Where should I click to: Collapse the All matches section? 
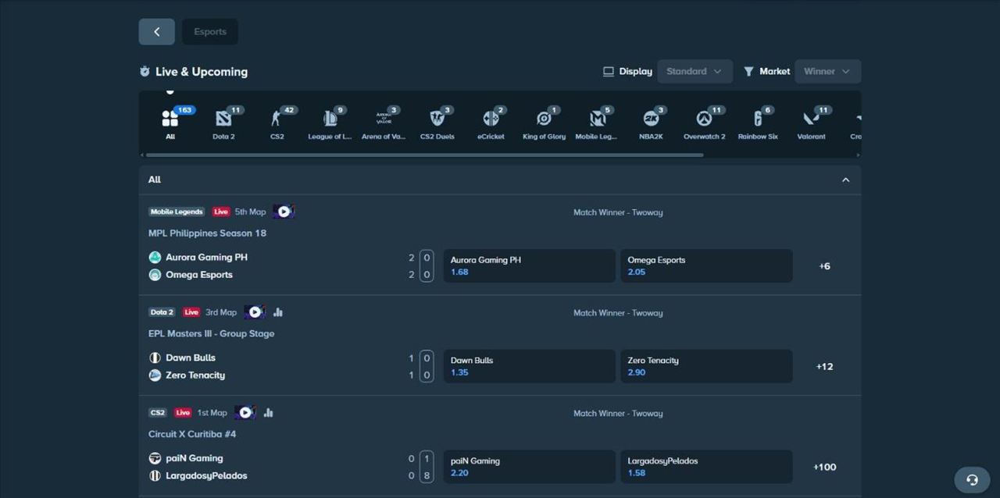845,180
